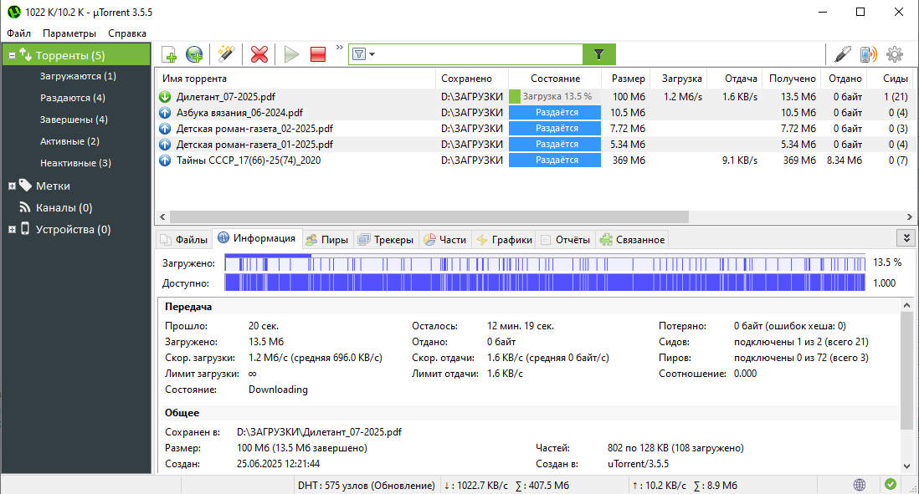Viewport: 919px width, 494px height.
Task: Click the Загрузка 13.5 % progress bar
Action: click(555, 97)
